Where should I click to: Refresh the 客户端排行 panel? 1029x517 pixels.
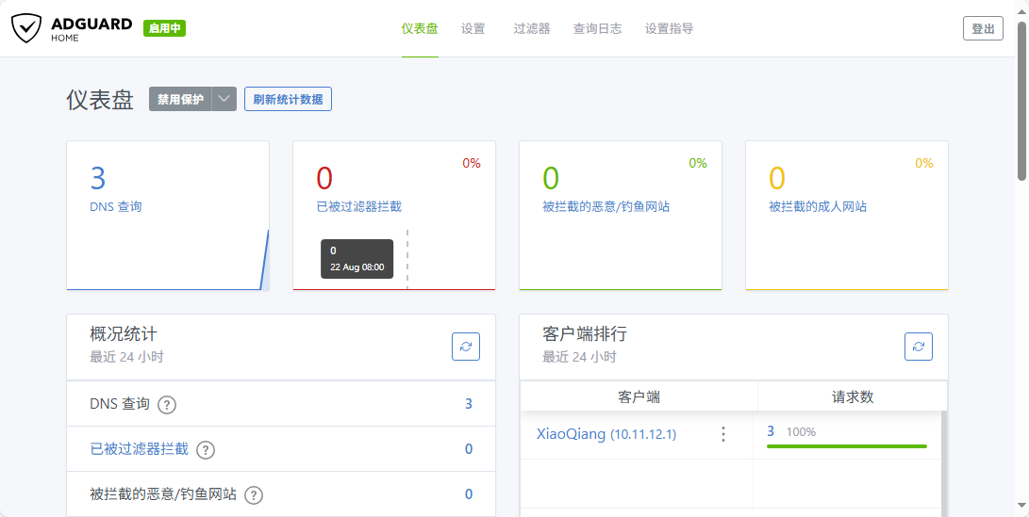pos(919,347)
